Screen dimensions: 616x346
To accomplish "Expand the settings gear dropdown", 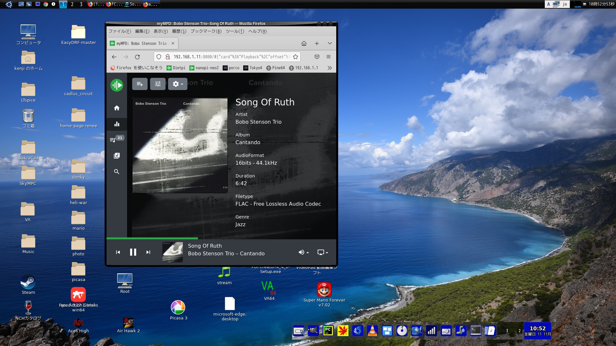I will (x=177, y=84).
